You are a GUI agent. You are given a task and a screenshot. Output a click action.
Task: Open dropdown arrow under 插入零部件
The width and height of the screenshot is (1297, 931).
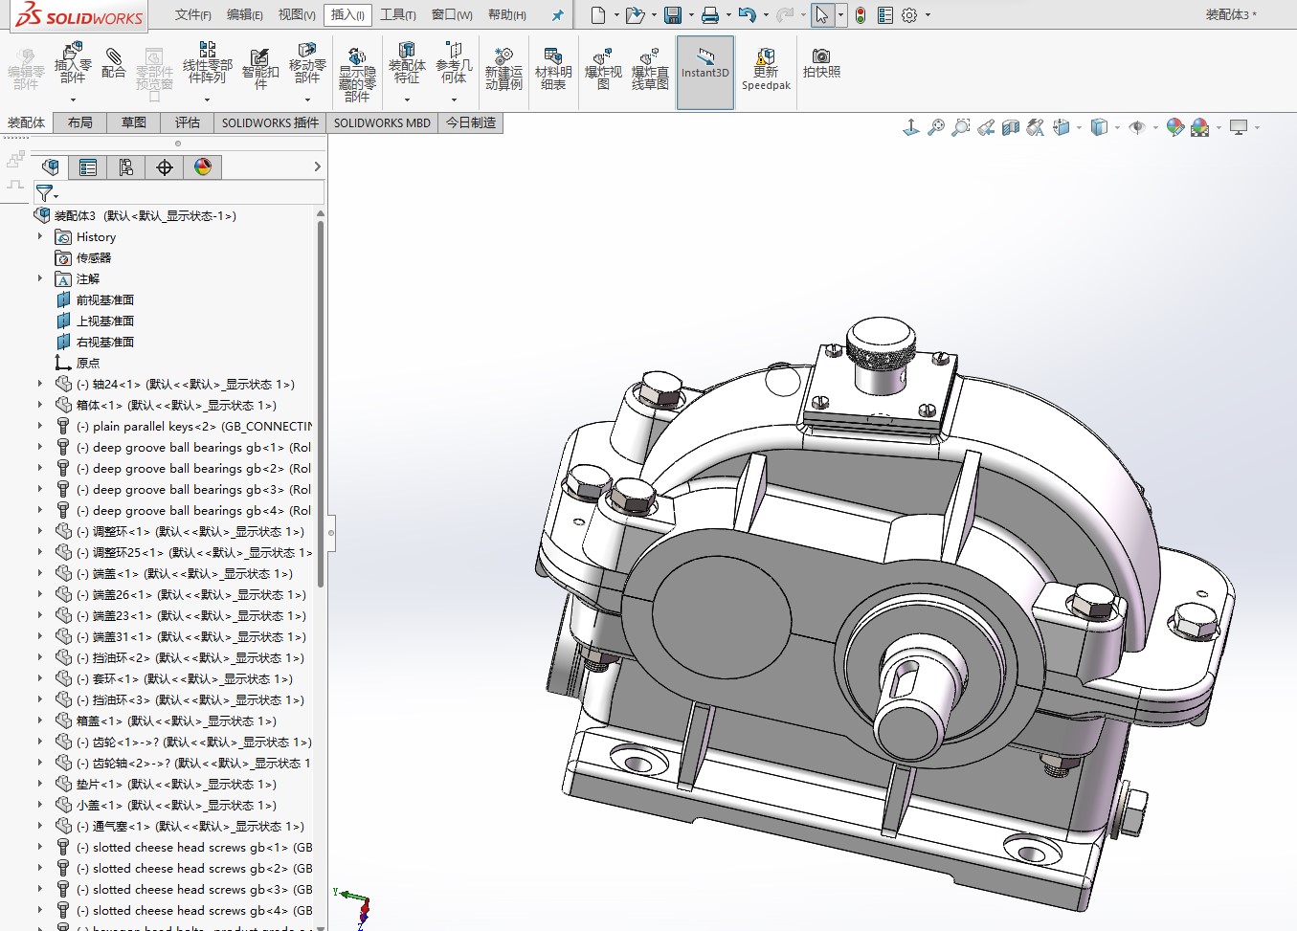(73, 100)
